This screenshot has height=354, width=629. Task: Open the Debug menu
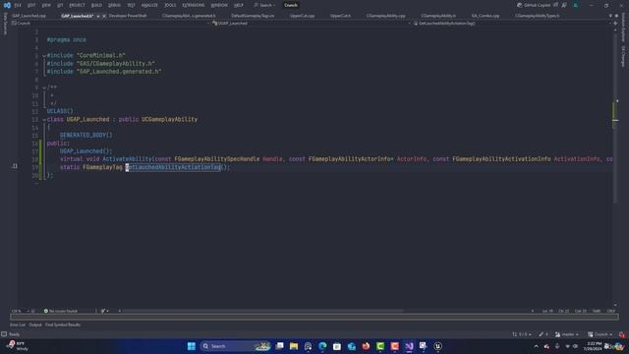(x=114, y=5)
